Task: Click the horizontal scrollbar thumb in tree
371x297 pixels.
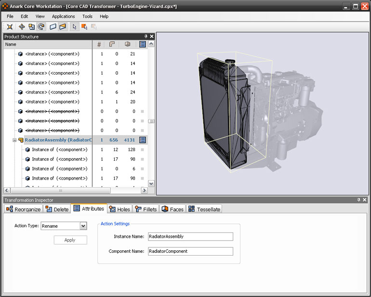Action: tap(61, 190)
